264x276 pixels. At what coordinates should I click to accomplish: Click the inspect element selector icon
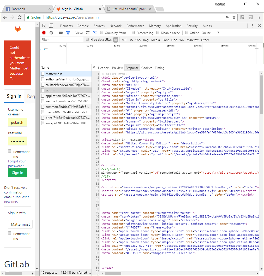44,26
